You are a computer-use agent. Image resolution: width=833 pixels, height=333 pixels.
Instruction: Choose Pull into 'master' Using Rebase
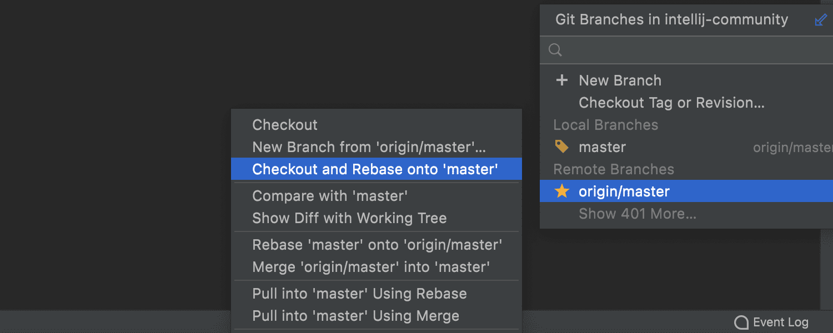click(376, 294)
